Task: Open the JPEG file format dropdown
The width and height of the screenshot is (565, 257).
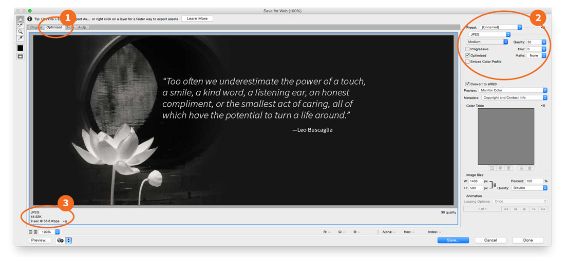Action: click(489, 34)
